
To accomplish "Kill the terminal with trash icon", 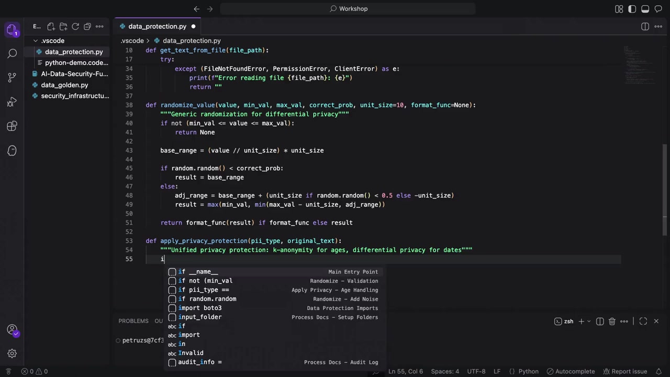I will pyautogui.click(x=612, y=321).
